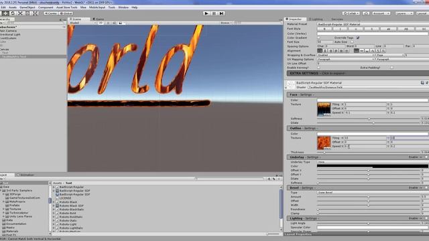
Task: Click the Outline texture thumbnail
Action: coord(324,143)
